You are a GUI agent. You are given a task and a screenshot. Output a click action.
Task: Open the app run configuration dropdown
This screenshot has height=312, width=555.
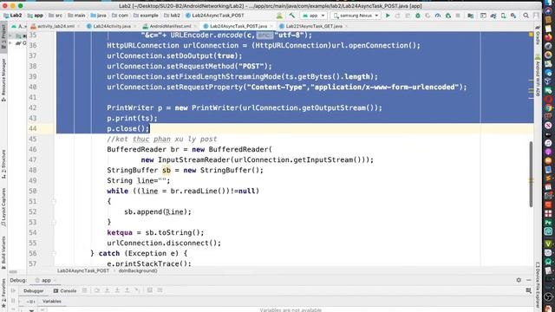[x=314, y=16]
